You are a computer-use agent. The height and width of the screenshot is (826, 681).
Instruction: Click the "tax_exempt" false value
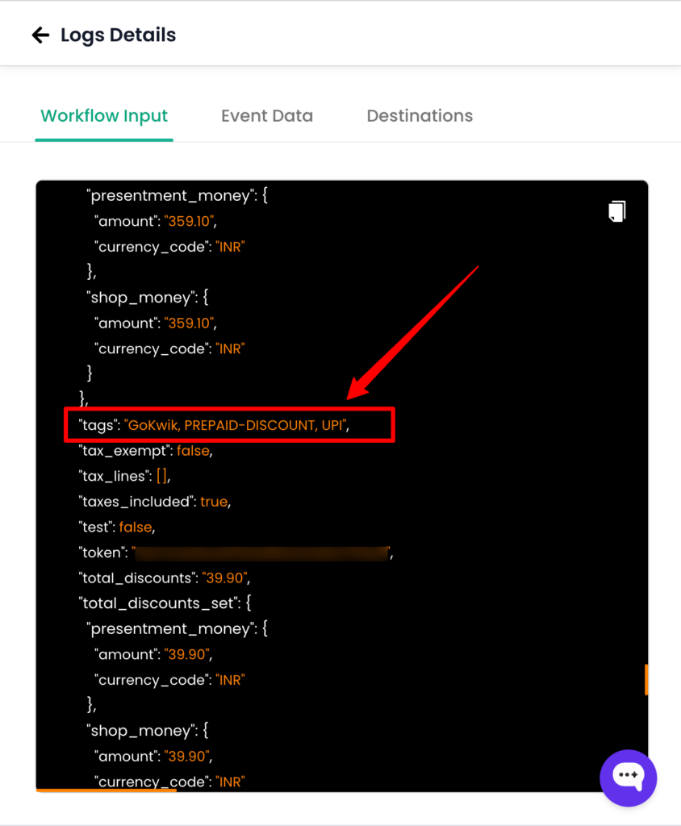click(x=194, y=451)
